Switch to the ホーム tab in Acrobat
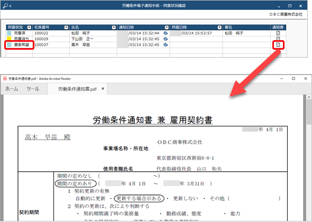Viewport: 312px width, 222px height. (x=12, y=89)
